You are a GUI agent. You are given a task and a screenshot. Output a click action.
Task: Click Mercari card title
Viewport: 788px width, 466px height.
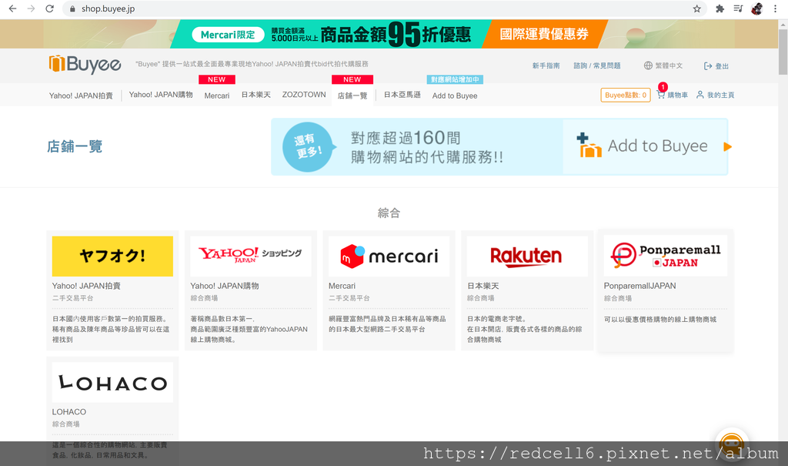point(342,286)
